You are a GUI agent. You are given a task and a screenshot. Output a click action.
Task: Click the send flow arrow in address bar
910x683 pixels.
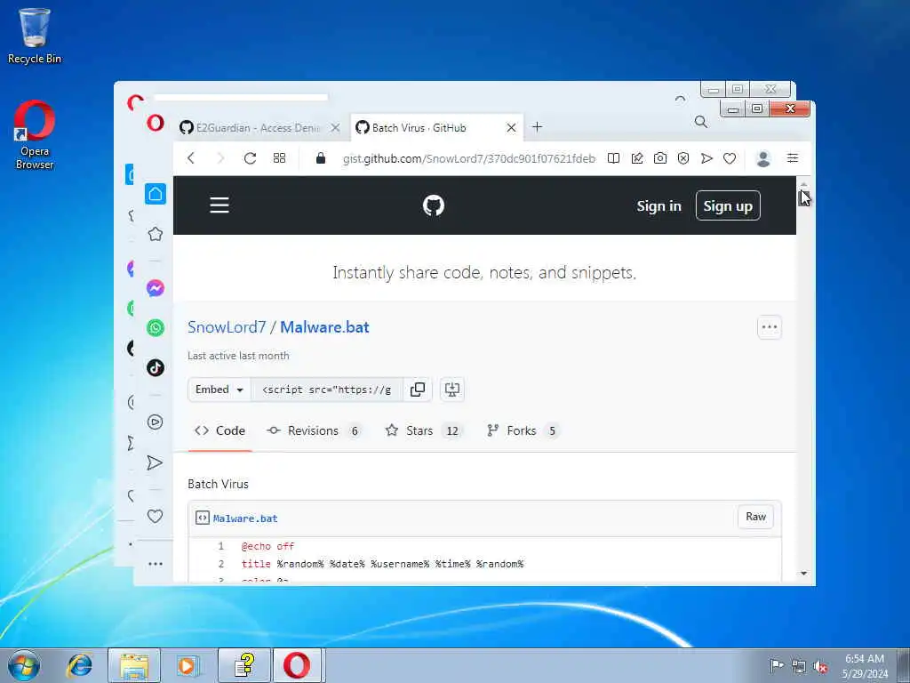[x=706, y=158]
